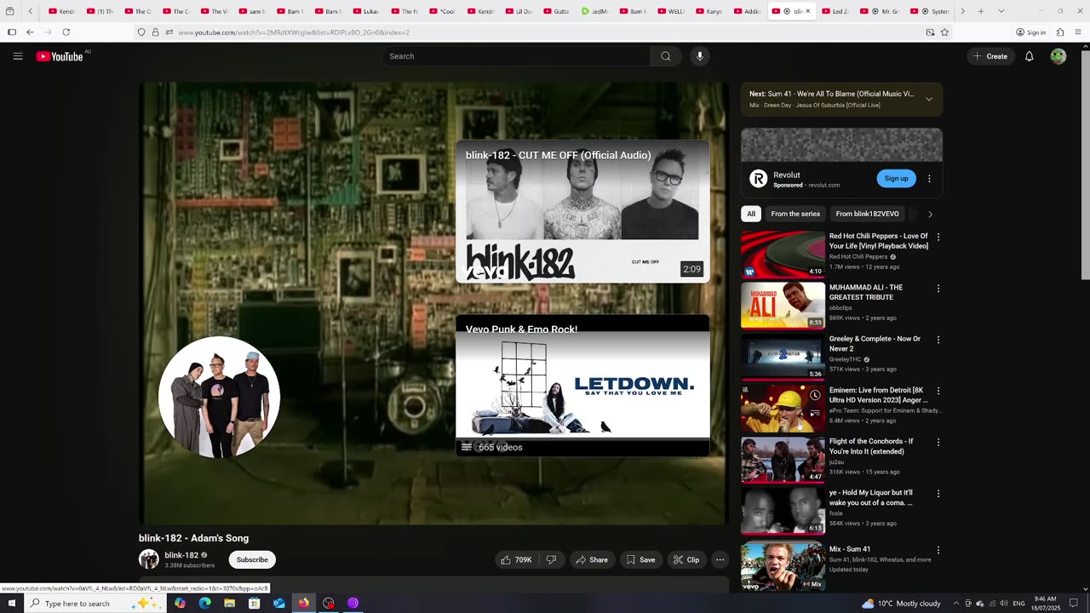This screenshot has height=613, width=1090.
Task: Focus the YouTube search field
Action: pyautogui.click(x=516, y=56)
